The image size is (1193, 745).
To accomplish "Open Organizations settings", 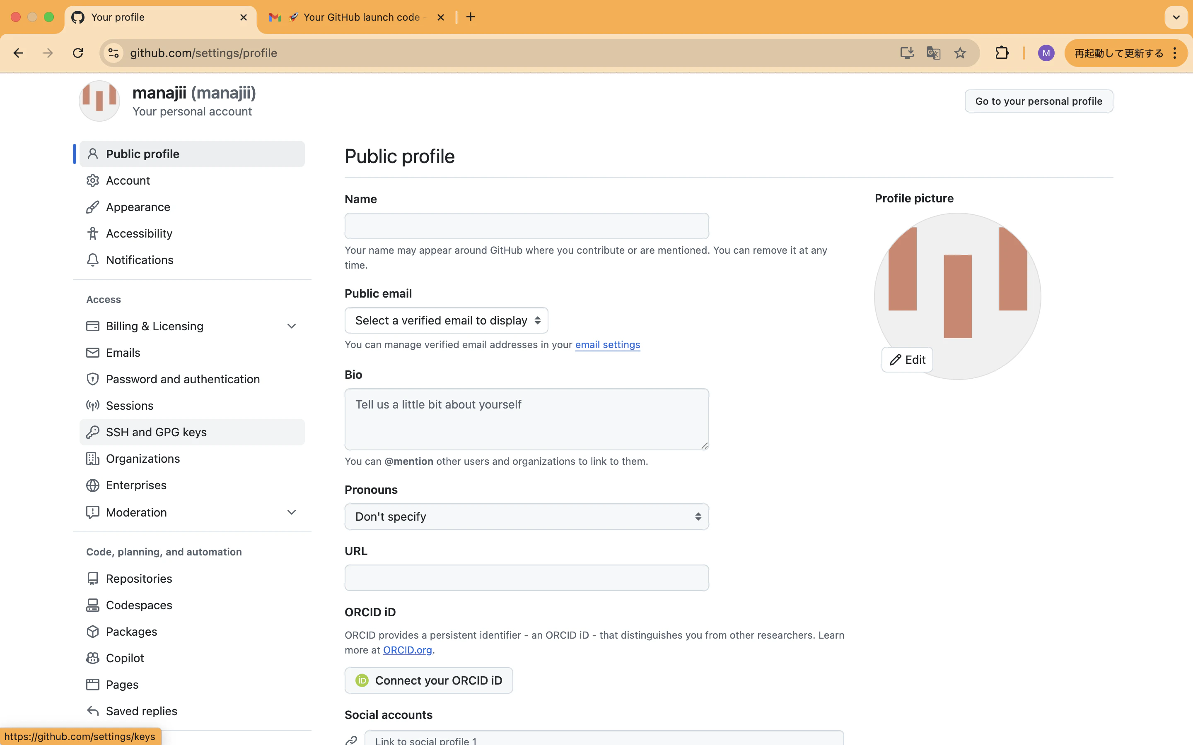I will coord(192,459).
